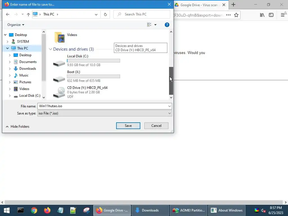288x216 pixels.
Task: Open the Organize menu
Action: tap(16, 25)
